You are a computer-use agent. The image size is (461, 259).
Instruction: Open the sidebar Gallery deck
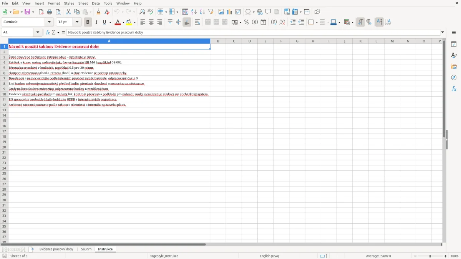[x=454, y=67]
